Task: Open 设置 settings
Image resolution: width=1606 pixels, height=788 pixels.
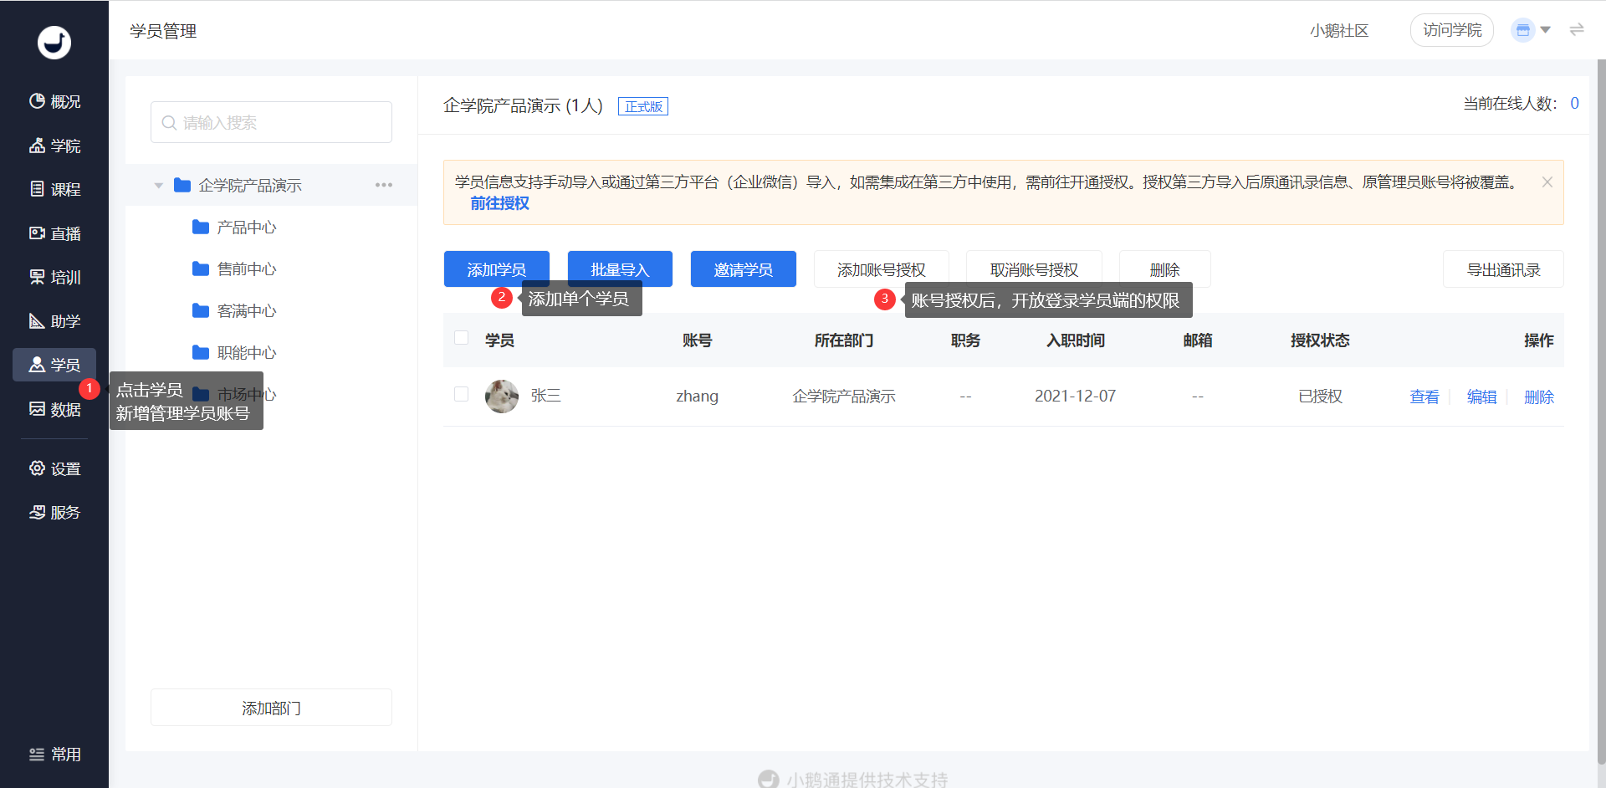Action: (x=54, y=469)
